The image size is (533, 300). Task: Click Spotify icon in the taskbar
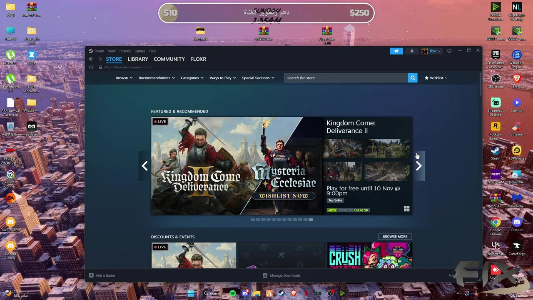[x=233, y=293]
